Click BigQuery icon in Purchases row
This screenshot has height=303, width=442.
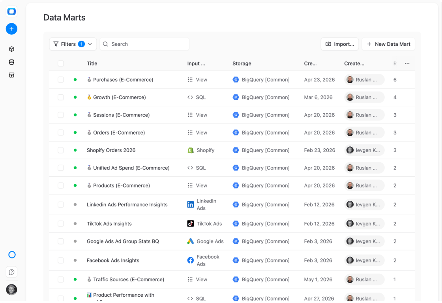tap(236, 80)
